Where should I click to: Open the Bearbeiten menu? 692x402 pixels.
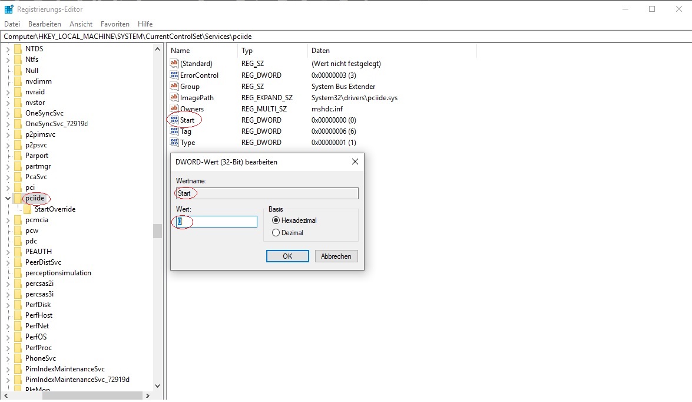tap(45, 24)
